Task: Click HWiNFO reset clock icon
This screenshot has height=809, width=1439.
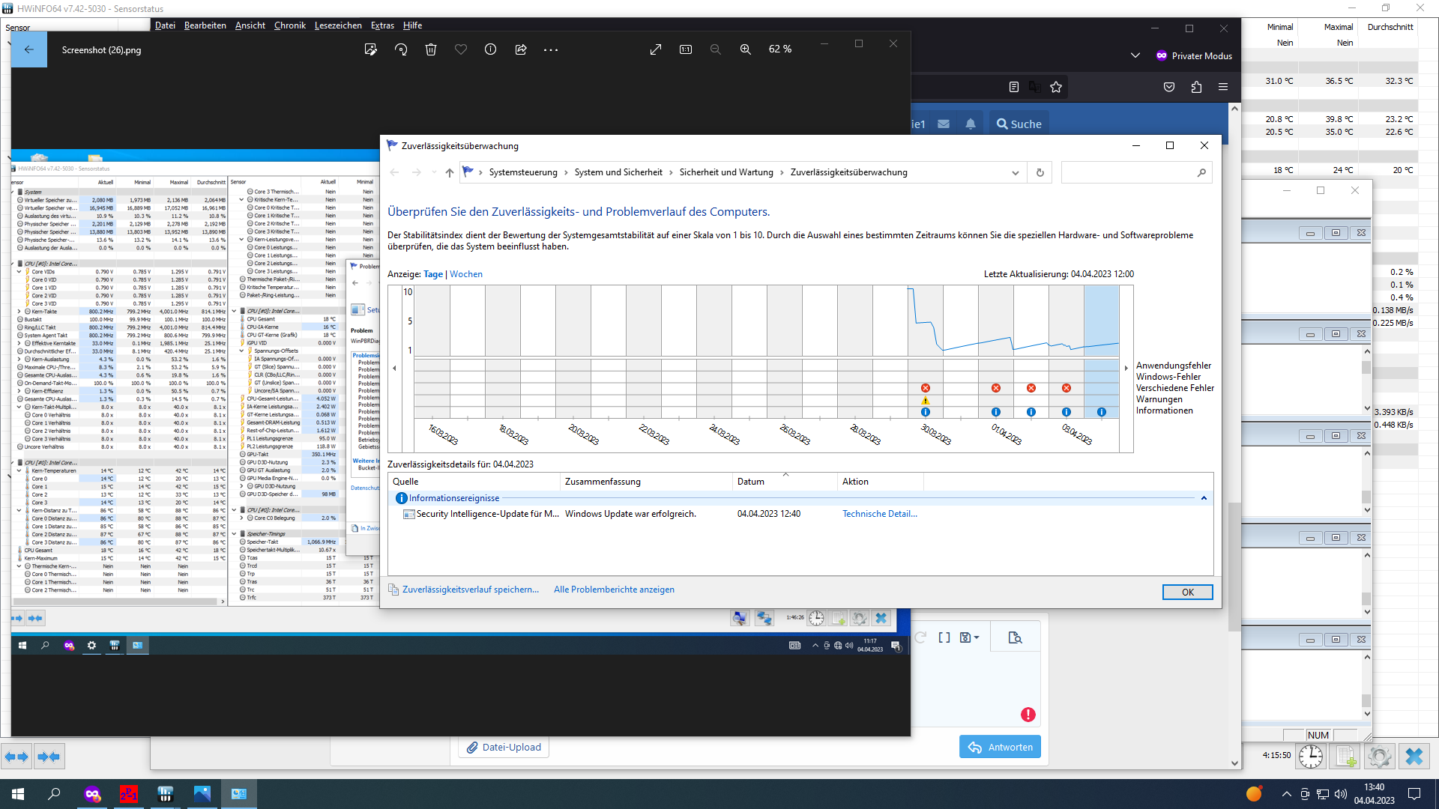Action: tap(1311, 757)
